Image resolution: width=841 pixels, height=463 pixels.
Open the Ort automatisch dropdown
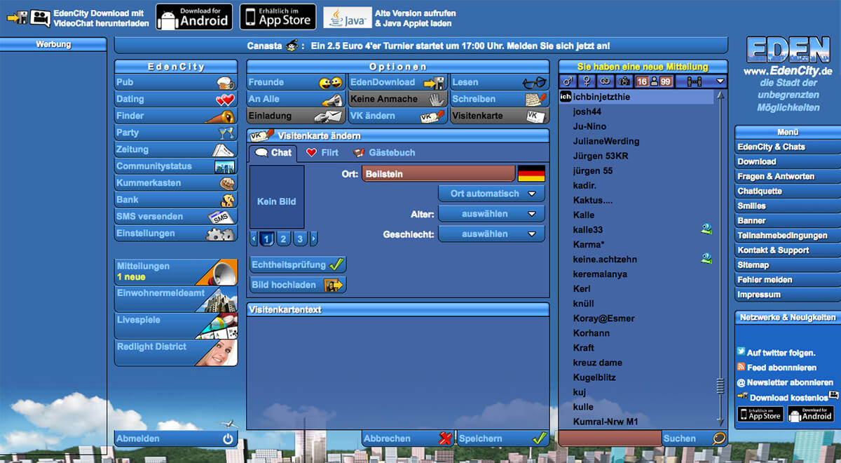click(x=492, y=194)
